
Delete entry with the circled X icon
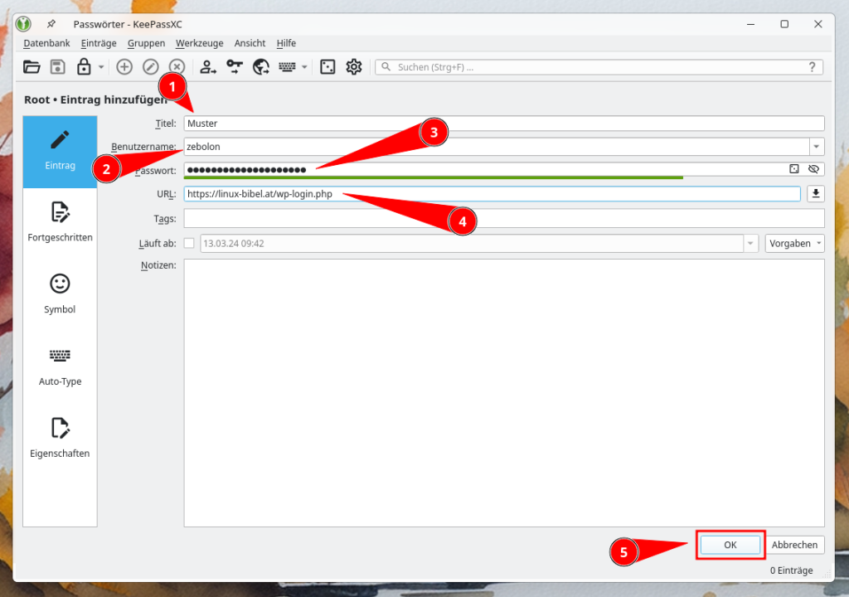point(177,67)
